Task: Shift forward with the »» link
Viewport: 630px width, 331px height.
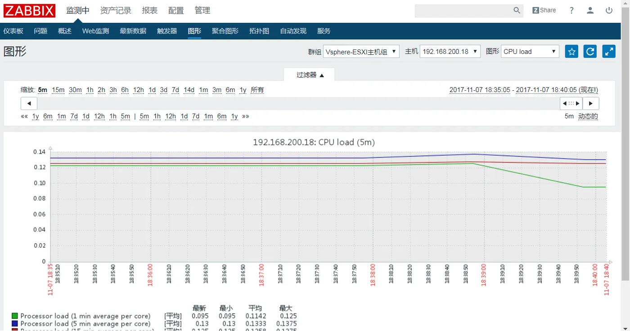Action: click(x=246, y=116)
